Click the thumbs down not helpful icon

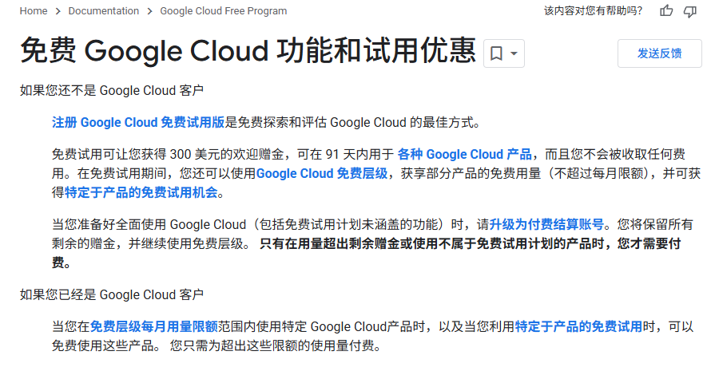coord(690,11)
